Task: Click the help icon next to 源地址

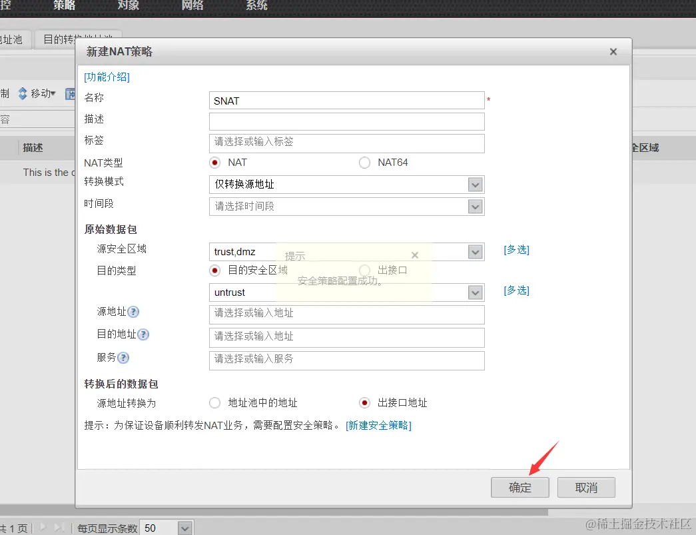Action: click(133, 312)
